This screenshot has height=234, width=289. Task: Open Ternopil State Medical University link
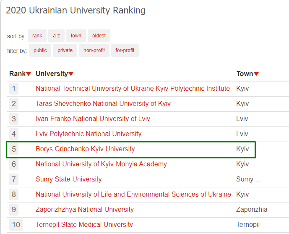[84, 225]
